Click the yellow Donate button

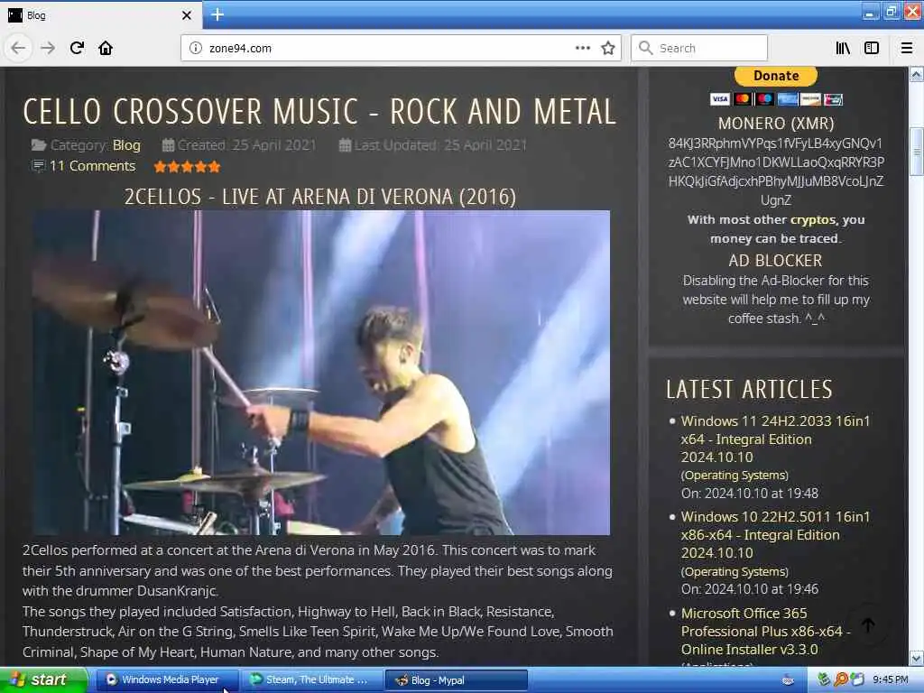click(x=775, y=76)
